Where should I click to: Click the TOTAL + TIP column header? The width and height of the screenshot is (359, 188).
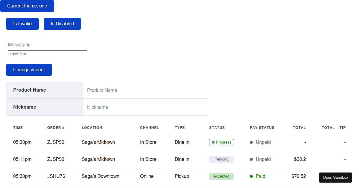[x=334, y=128]
